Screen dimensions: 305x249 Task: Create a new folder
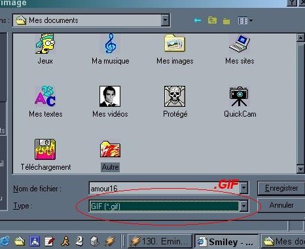226,21
